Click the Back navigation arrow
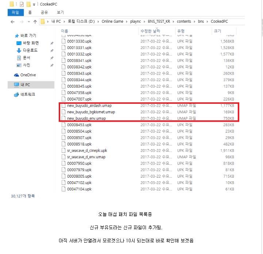This screenshot has height=254, width=263. pyautogui.click(x=12, y=22)
